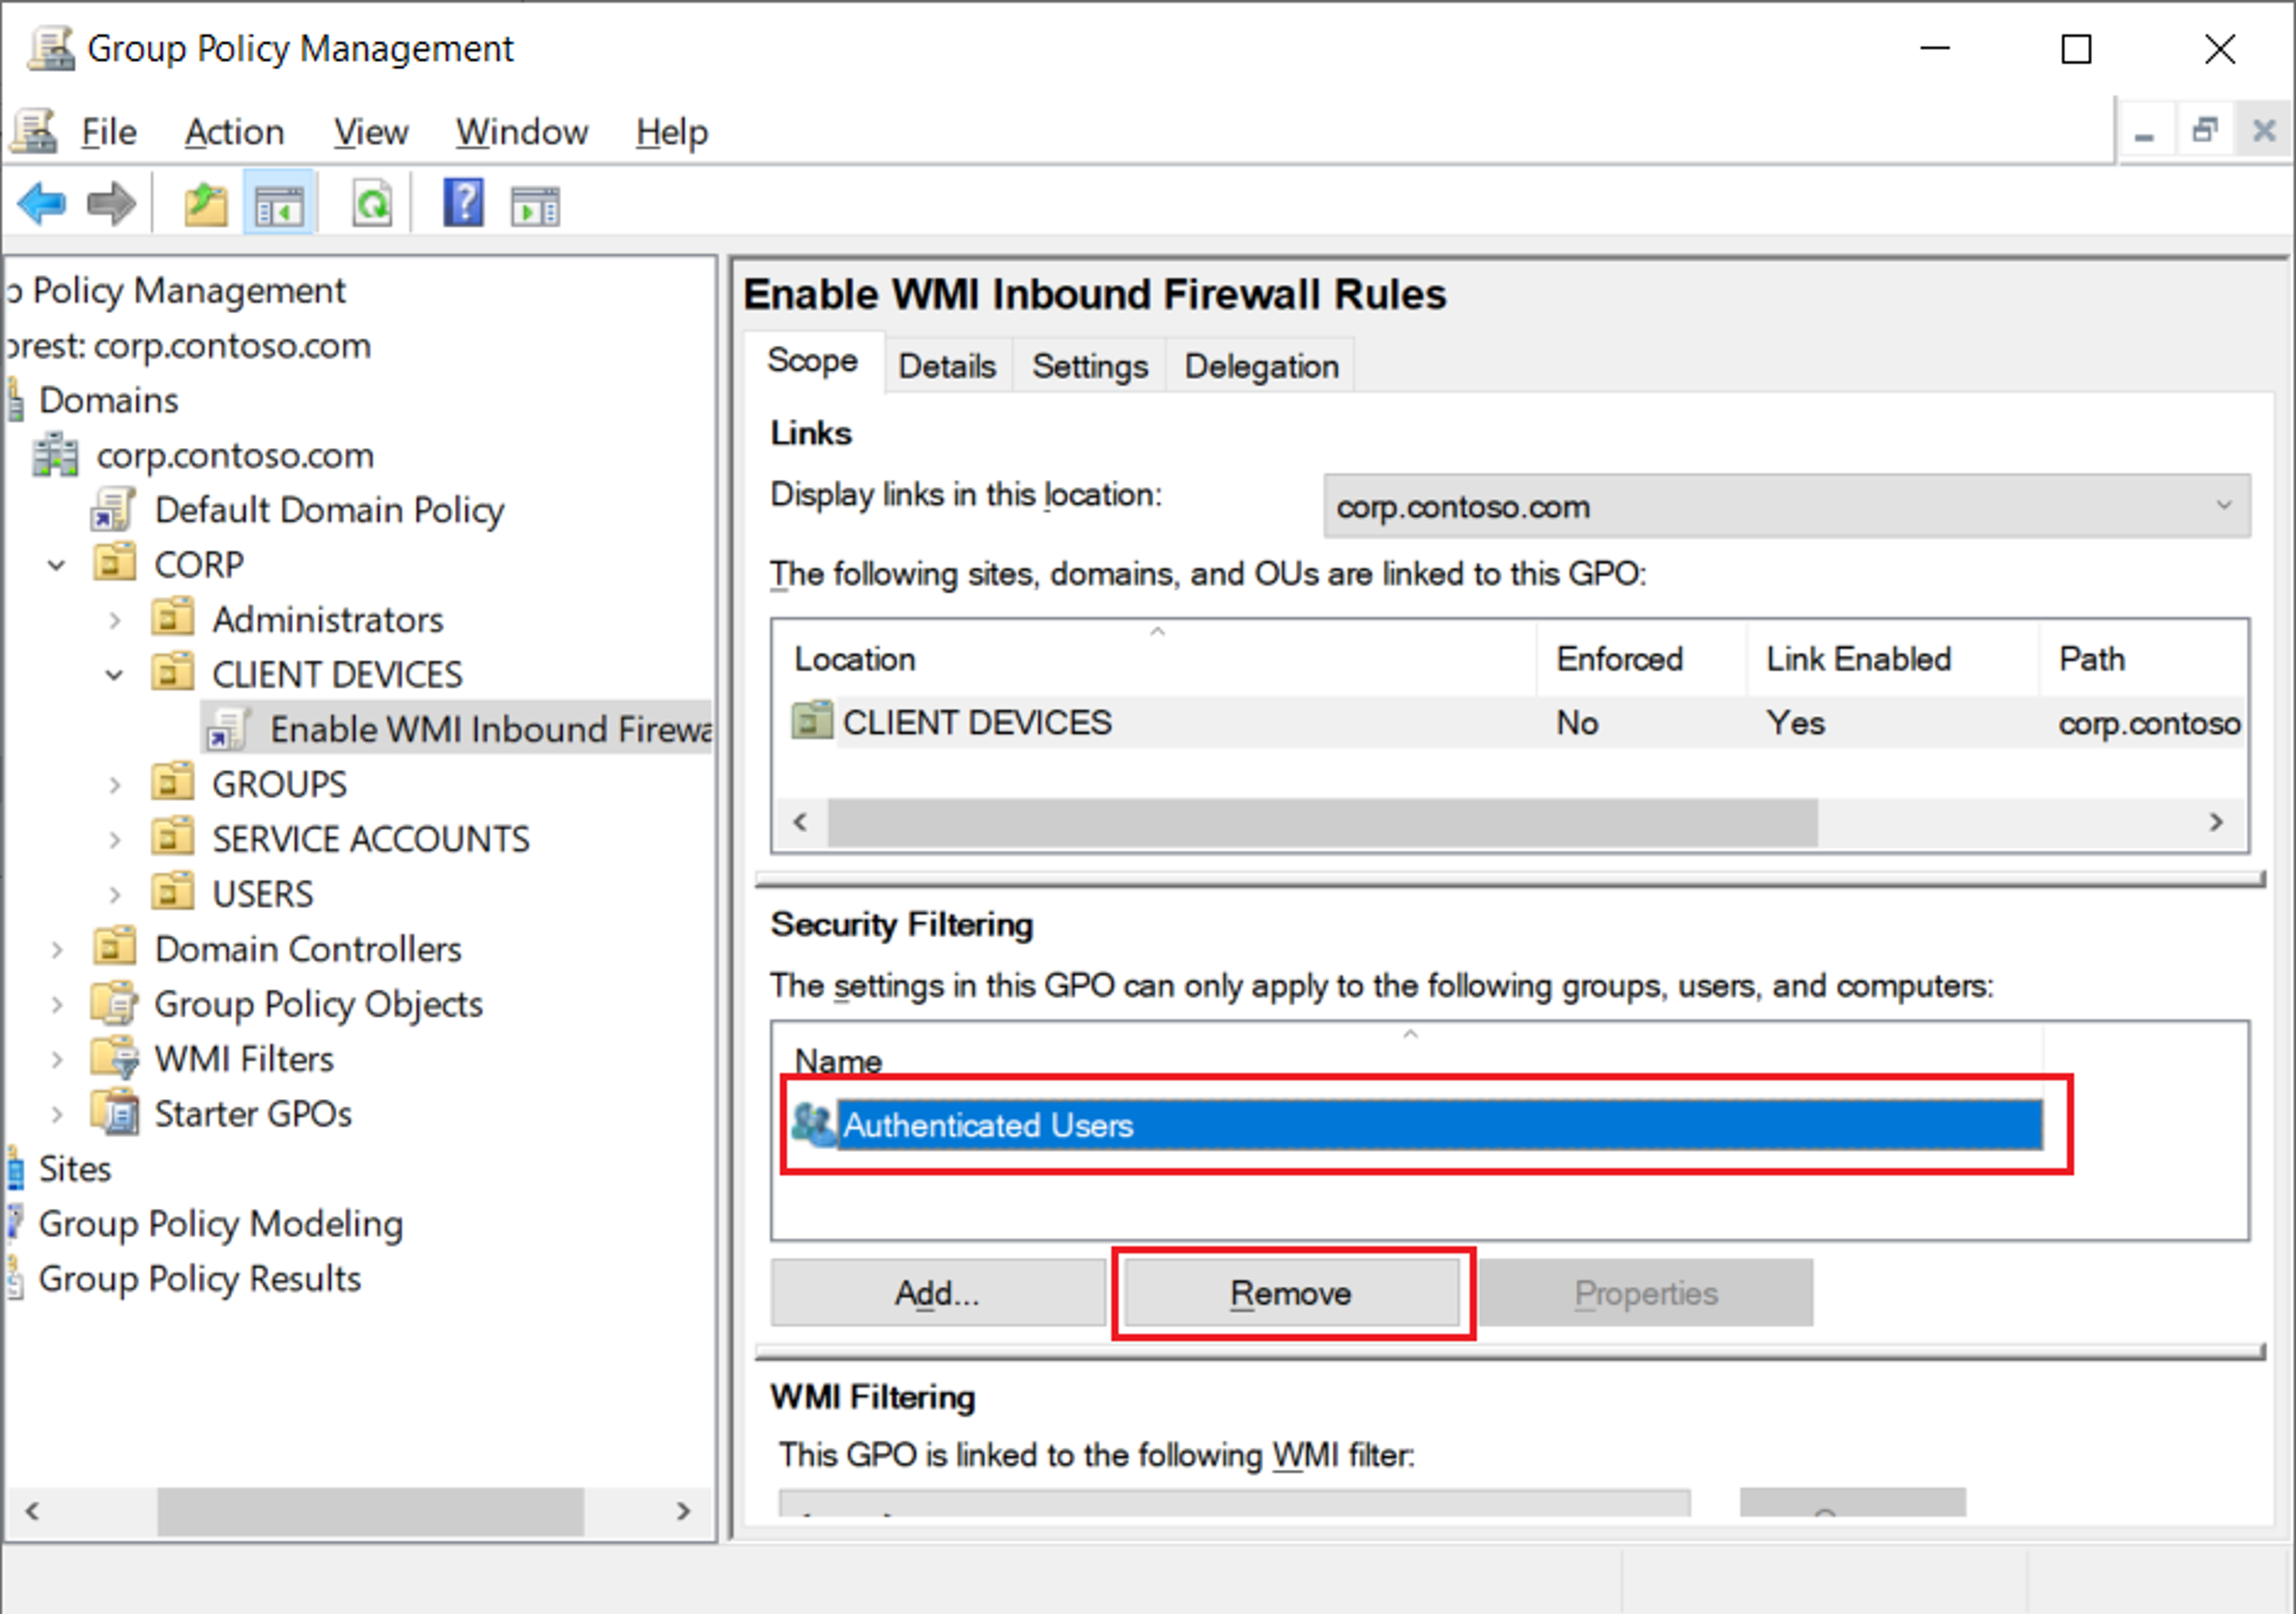Collapse the CORP organizational unit
The image size is (2296, 1614).
[57, 565]
